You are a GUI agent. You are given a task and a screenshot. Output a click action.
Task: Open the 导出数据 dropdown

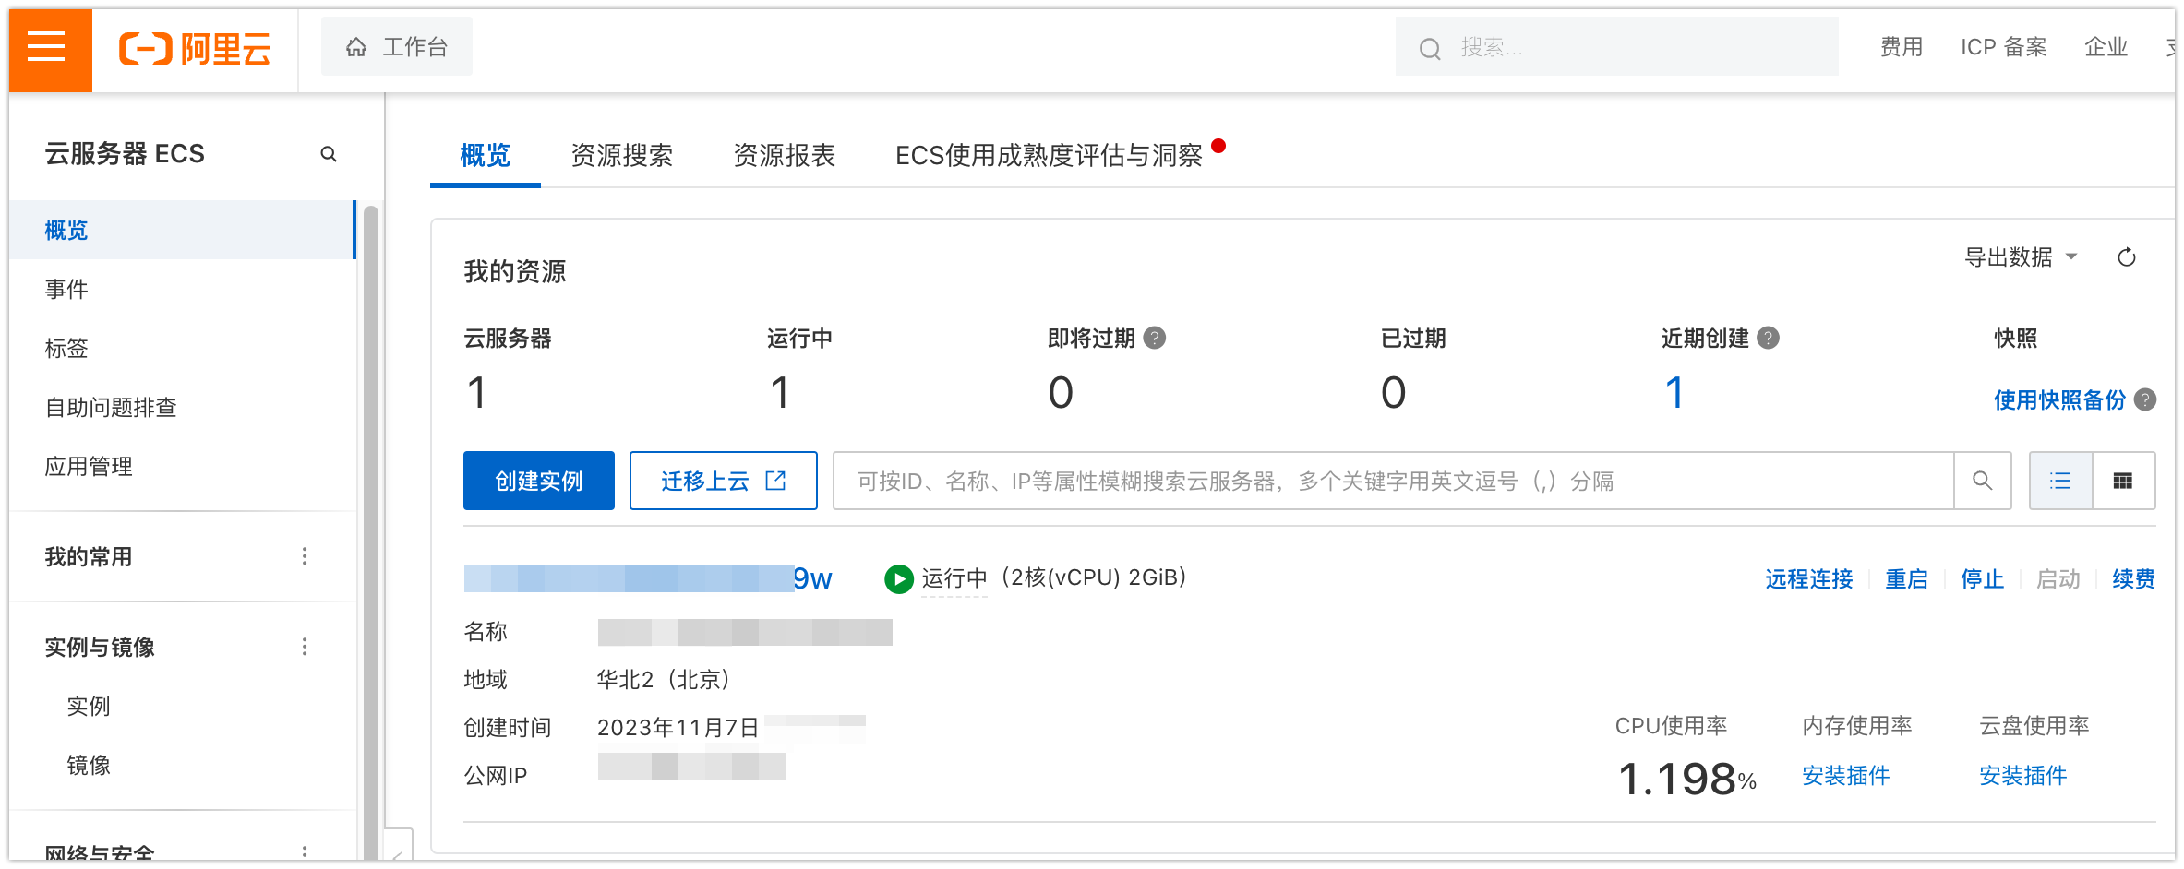click(x=2021, y=257)
